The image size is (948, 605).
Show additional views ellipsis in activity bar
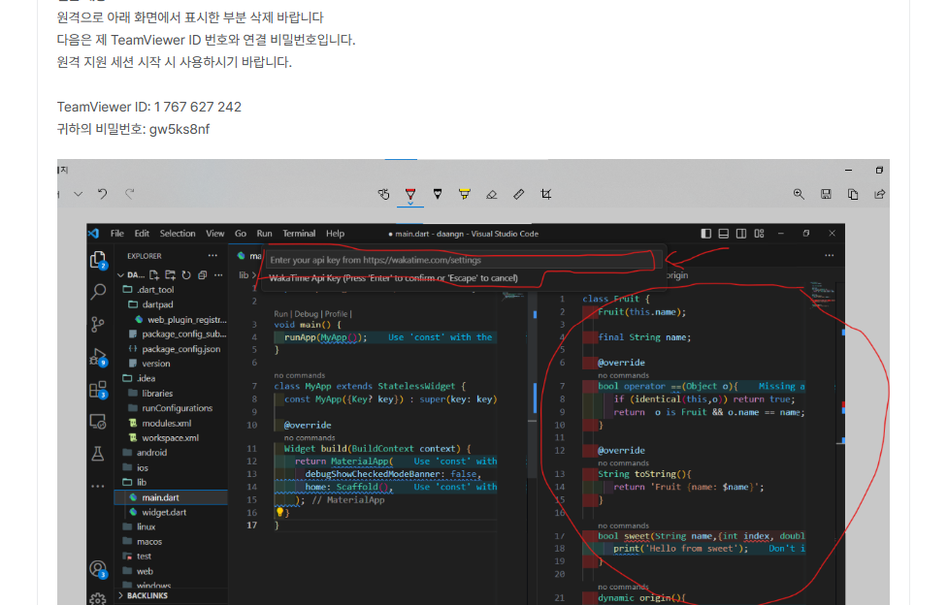(x=98, y=486)
